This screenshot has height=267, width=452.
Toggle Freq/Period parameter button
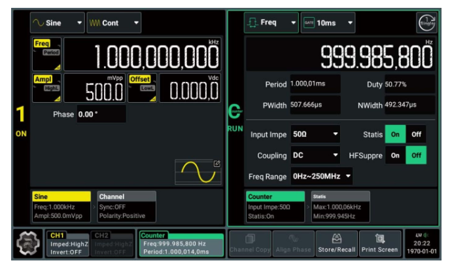pyautogui.click(x=46, y=54)
